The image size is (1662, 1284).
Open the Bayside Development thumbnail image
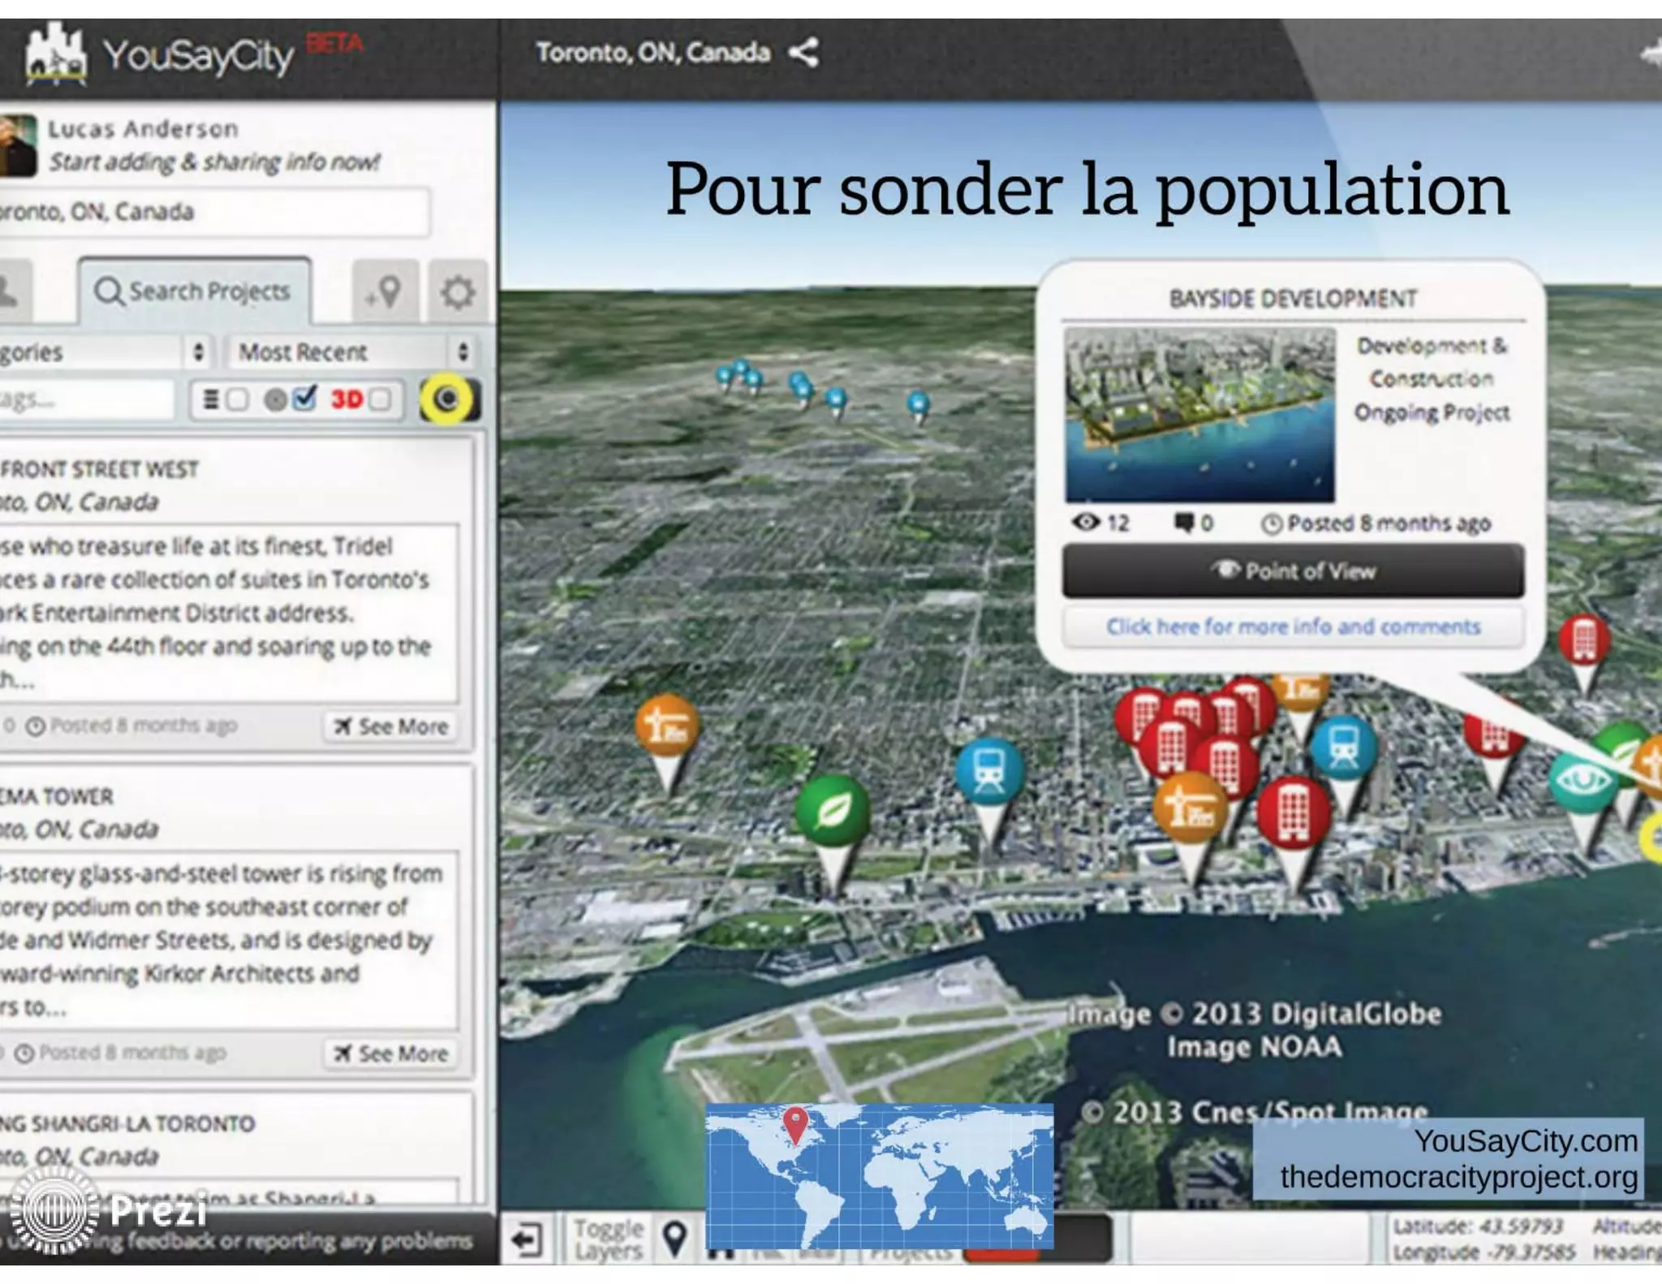click(x=1199, y=415)
